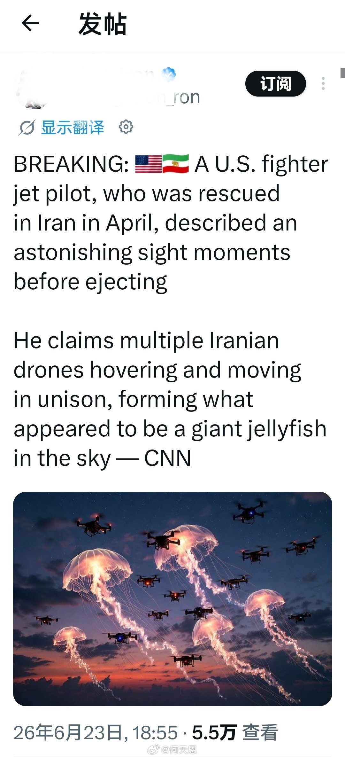Open the three-dot more options menu
345x758 pixels.
(x=323, y=83)
